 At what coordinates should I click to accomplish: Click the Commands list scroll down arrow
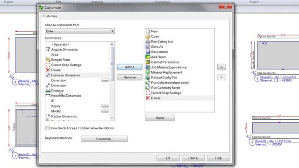112,118
